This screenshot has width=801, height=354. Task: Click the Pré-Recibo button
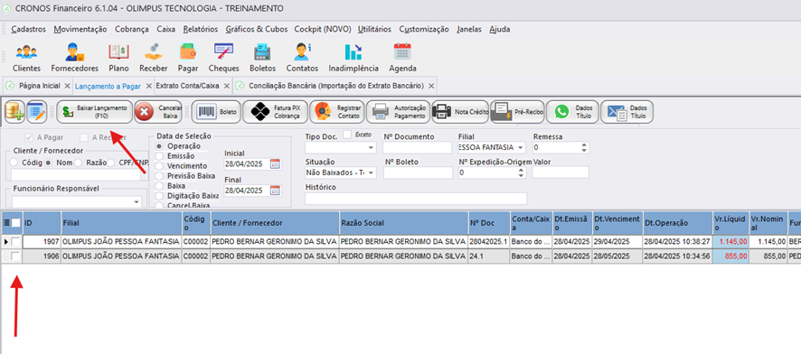pos(517,112)
